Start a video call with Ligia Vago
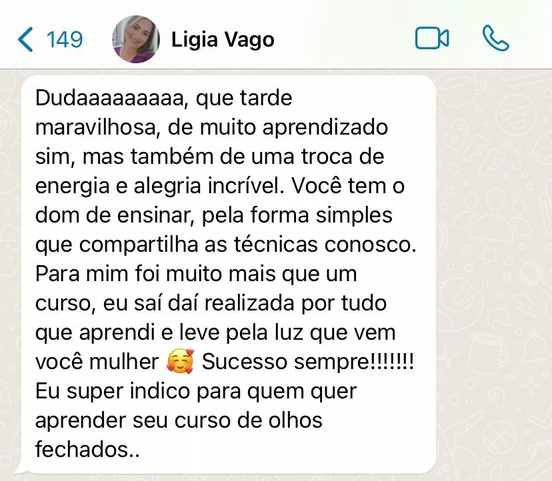552x481 pixels. pos(432,38)
